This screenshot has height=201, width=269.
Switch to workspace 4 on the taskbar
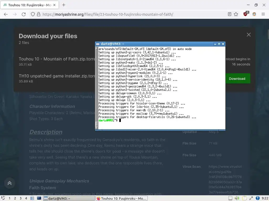[26, 198]
